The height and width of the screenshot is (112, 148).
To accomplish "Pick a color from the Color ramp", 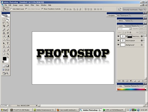I will [131, 89].
